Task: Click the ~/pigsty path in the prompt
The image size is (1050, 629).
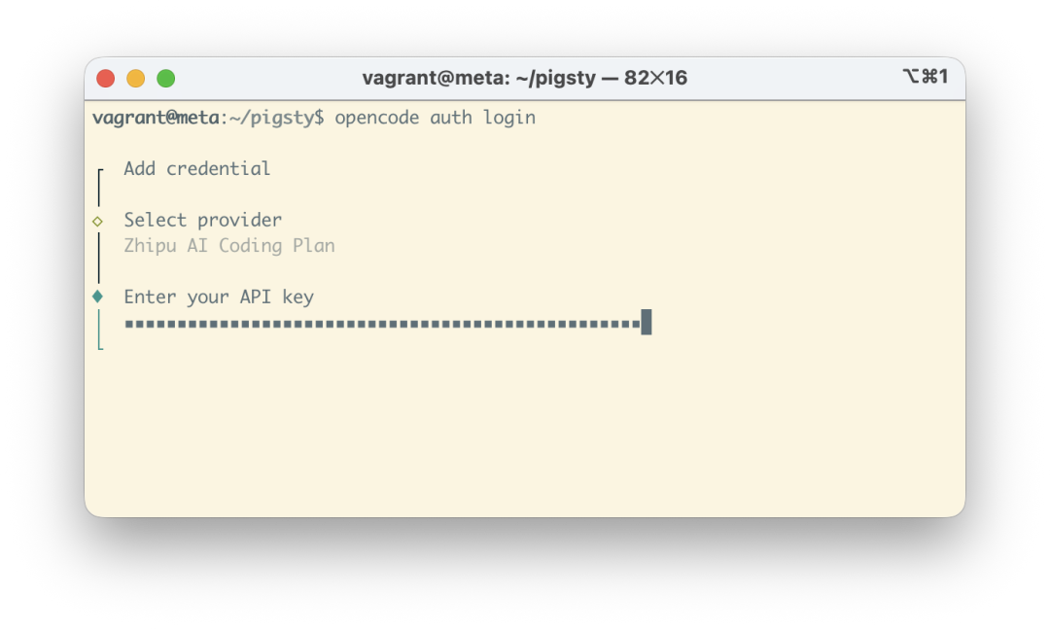Action: point(271,118)
